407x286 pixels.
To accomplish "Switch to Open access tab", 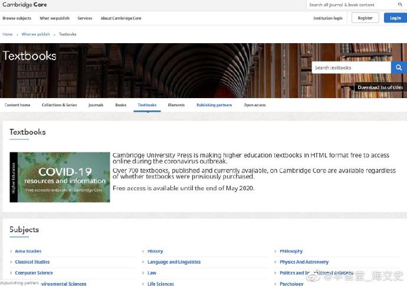I will (255, 105).
